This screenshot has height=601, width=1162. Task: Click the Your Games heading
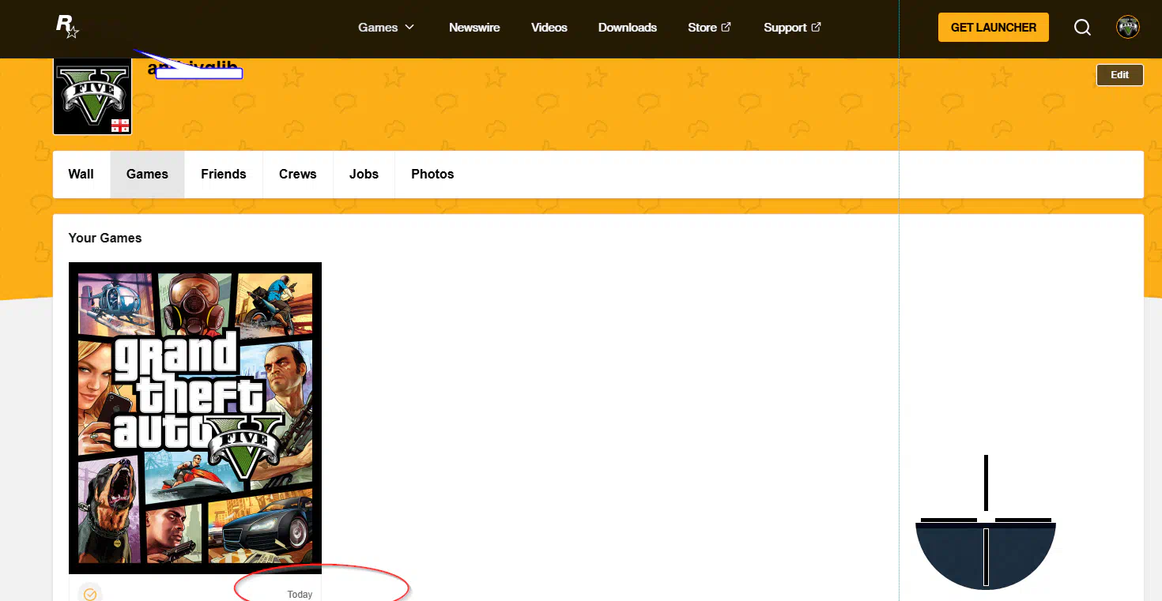click(105, 238)
